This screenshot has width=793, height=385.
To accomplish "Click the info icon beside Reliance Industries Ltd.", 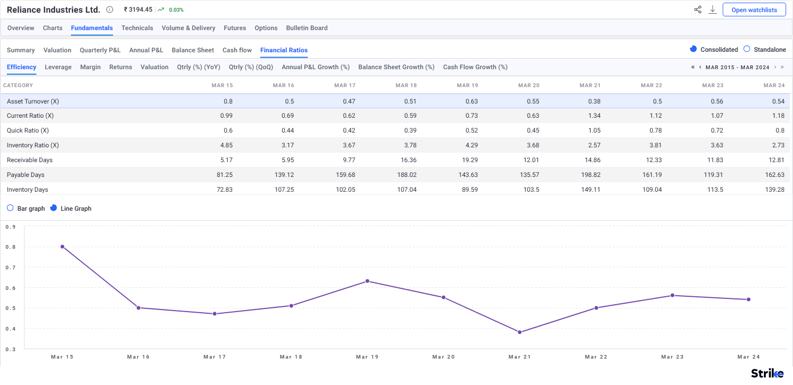I will pos(109,10).
